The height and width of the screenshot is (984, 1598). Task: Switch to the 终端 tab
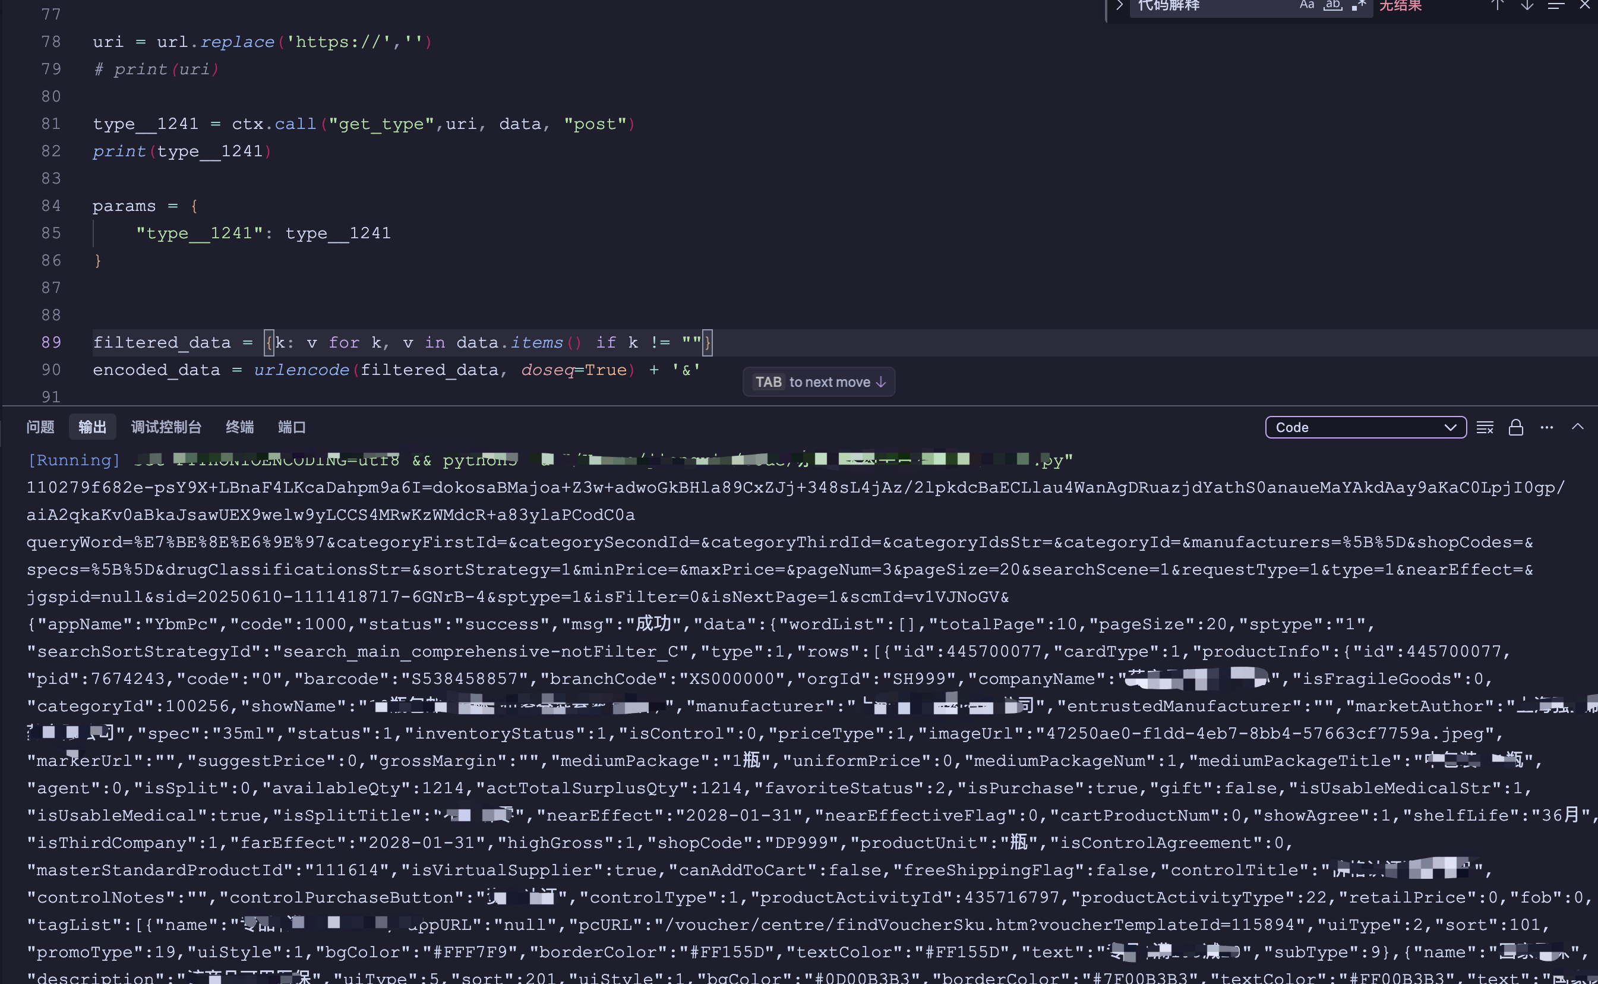[x=239, y=427]
